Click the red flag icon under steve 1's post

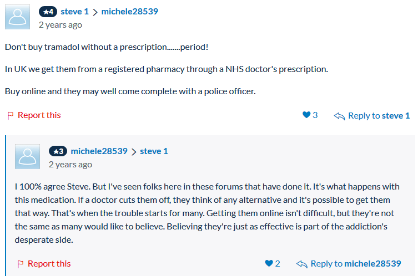click(x=11, y=115)
